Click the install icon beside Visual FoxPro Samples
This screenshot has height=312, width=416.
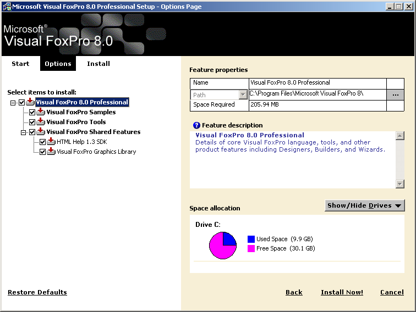(x=41, y=112)
